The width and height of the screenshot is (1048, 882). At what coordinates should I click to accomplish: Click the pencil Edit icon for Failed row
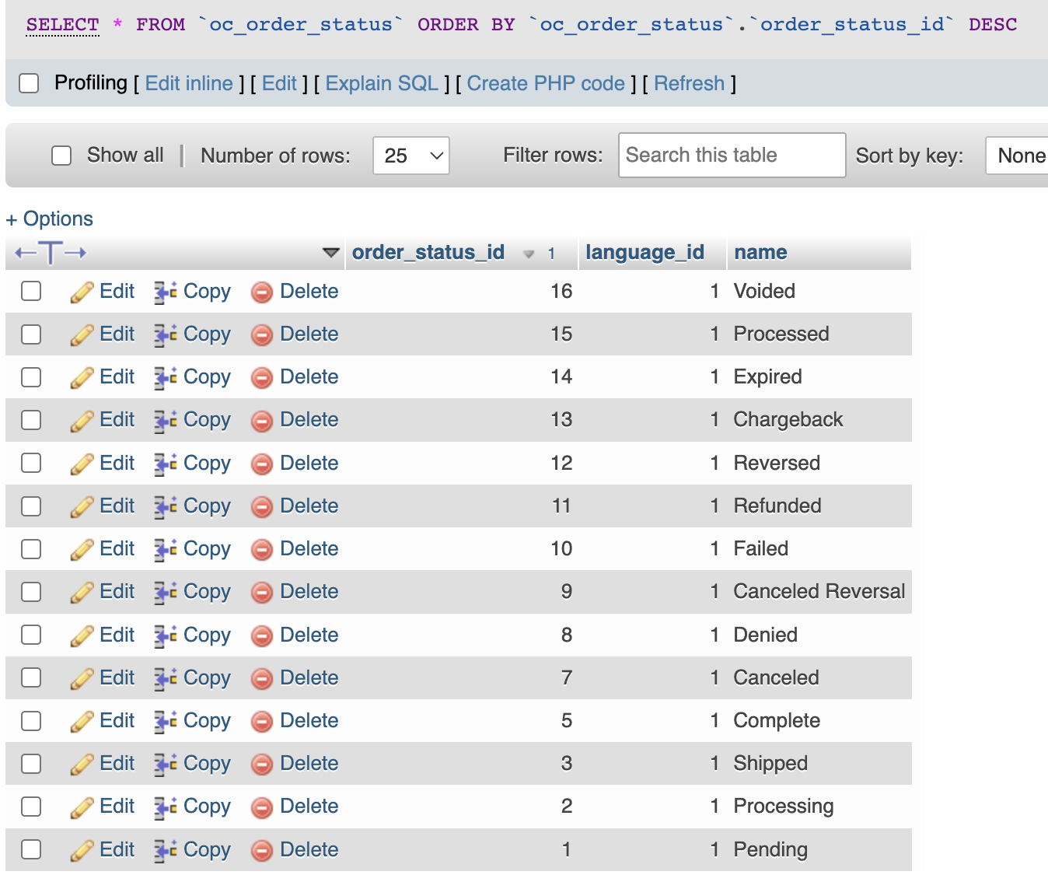[x=82, y=550]
